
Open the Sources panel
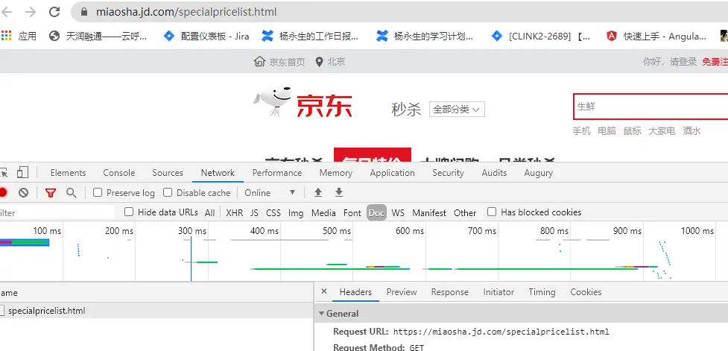(x=168, y=173)
